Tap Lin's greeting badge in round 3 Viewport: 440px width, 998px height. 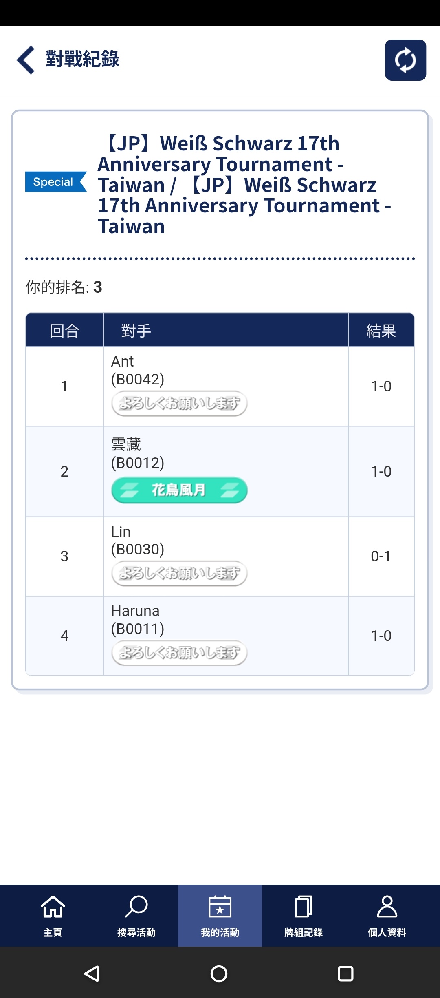[179, 573]
